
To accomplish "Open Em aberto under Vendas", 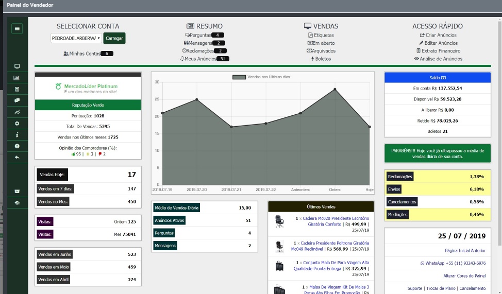I will click(x=321, y=43).
